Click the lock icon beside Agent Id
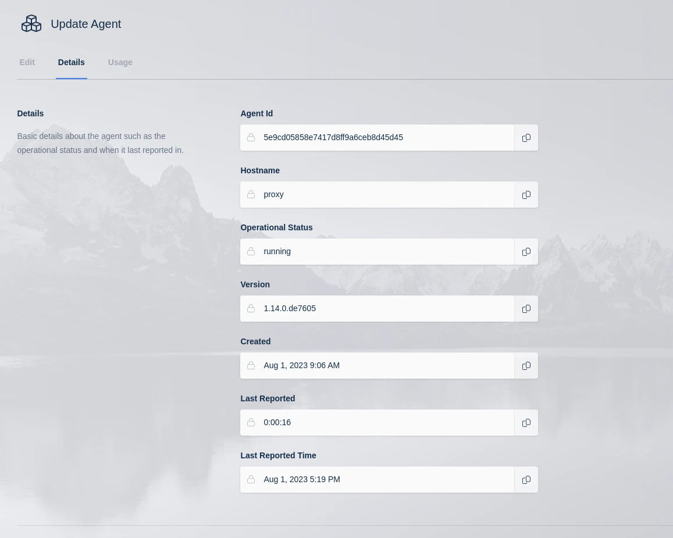This screenshot has height=538, width=673. pos(251,137)
